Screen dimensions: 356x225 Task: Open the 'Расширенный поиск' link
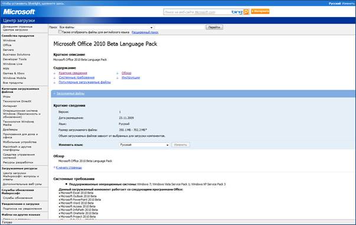(x=145, y=32)
